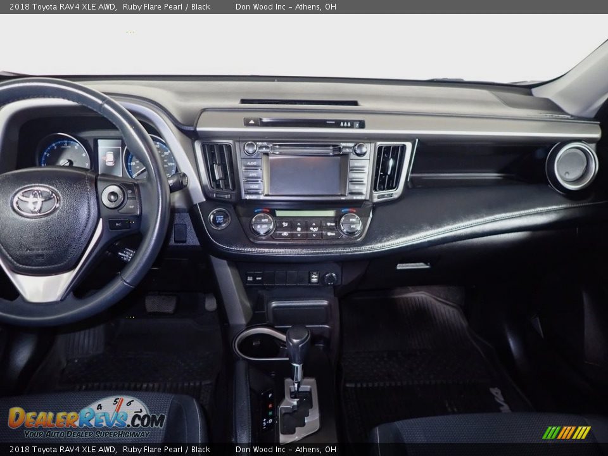Click the colored stripes logo in corner
608x456 pixels.
[566, 433]
